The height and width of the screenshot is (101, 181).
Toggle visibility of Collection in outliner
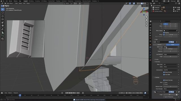[177, 8]
